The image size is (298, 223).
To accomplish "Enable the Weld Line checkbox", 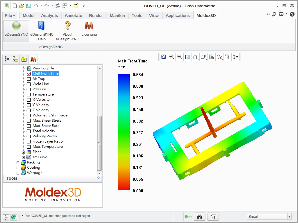I will pyautogui.click(x=29, y=84).
